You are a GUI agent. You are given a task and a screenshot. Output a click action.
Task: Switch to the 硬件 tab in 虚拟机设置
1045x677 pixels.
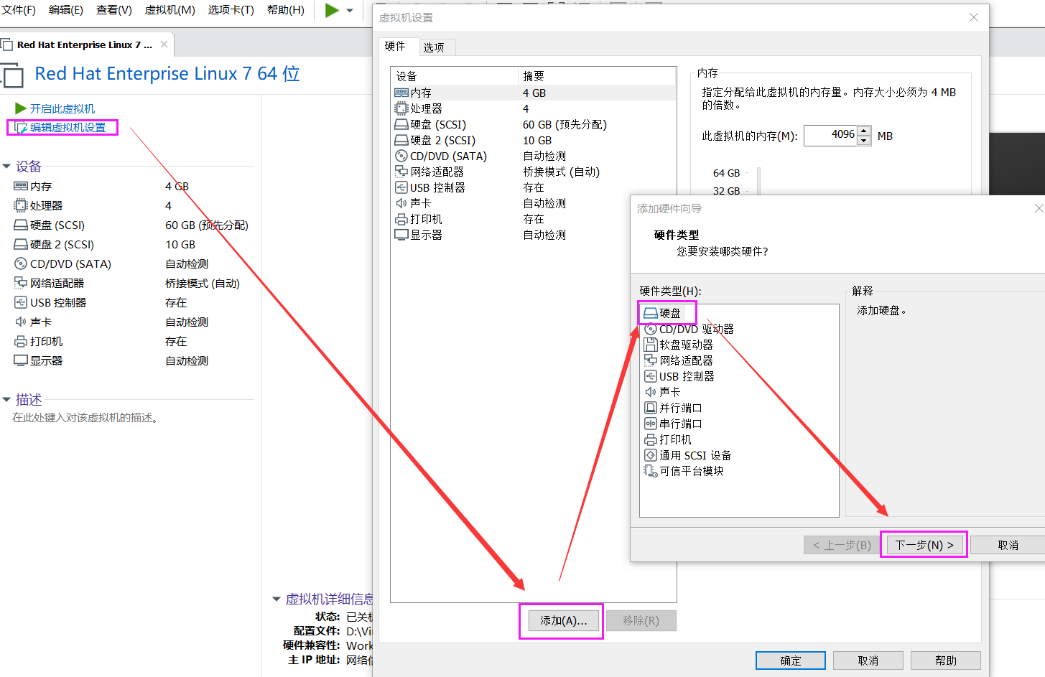click(396, 47)
